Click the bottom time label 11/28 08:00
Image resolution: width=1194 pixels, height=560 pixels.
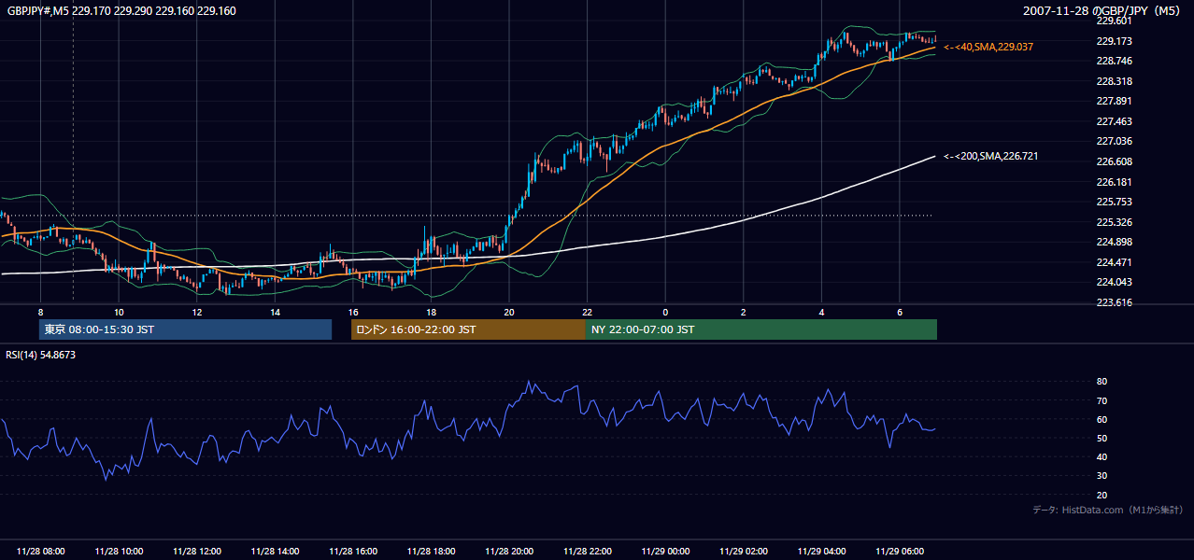[x=41, y=552]
